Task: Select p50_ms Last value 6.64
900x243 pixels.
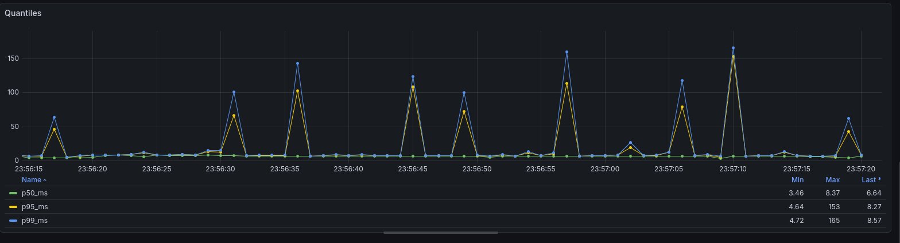Action: point(874,193)
